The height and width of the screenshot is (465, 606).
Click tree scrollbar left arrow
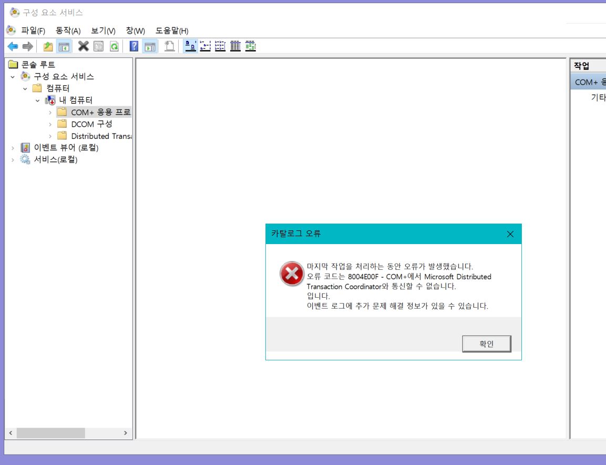coord(11,433)
